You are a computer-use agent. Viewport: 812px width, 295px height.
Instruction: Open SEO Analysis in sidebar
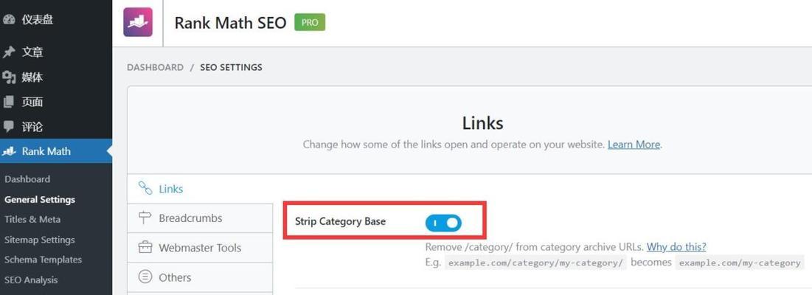(31, 280)
